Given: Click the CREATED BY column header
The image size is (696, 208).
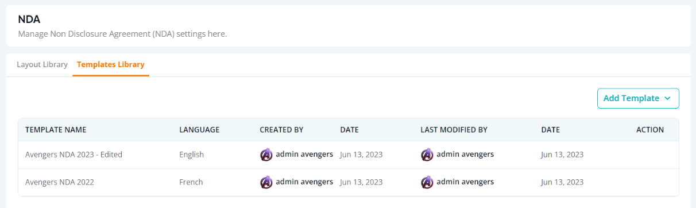Looking at the screenshot, I should pos(281,130).
